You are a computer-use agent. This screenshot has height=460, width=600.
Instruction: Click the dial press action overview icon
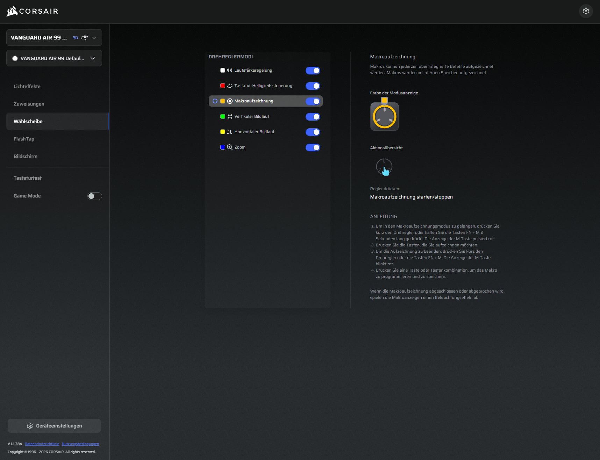[x=384, y=167]
